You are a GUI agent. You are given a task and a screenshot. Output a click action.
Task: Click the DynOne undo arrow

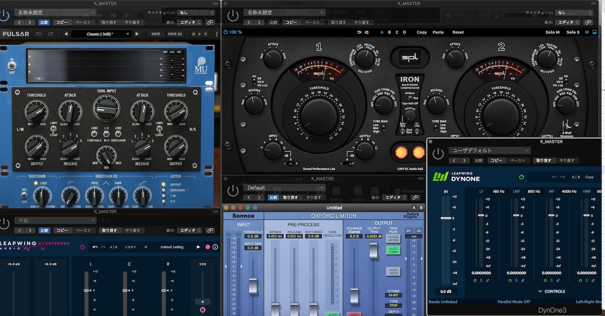pyautogui.click(x=555, y=177)
